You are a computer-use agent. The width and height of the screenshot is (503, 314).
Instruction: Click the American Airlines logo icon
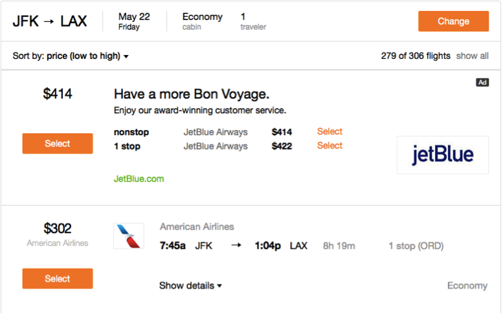pyautogui.click(x=129, y=236)
